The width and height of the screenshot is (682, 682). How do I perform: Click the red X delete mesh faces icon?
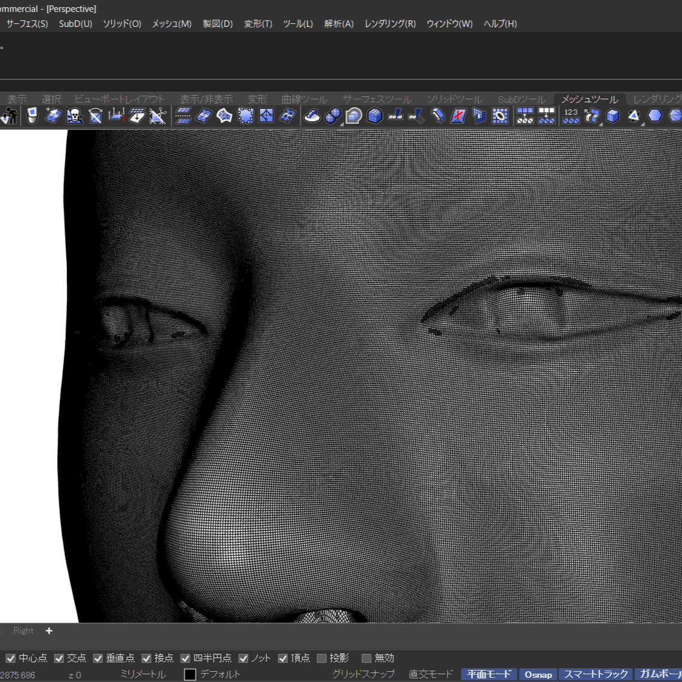click(458, 116)
